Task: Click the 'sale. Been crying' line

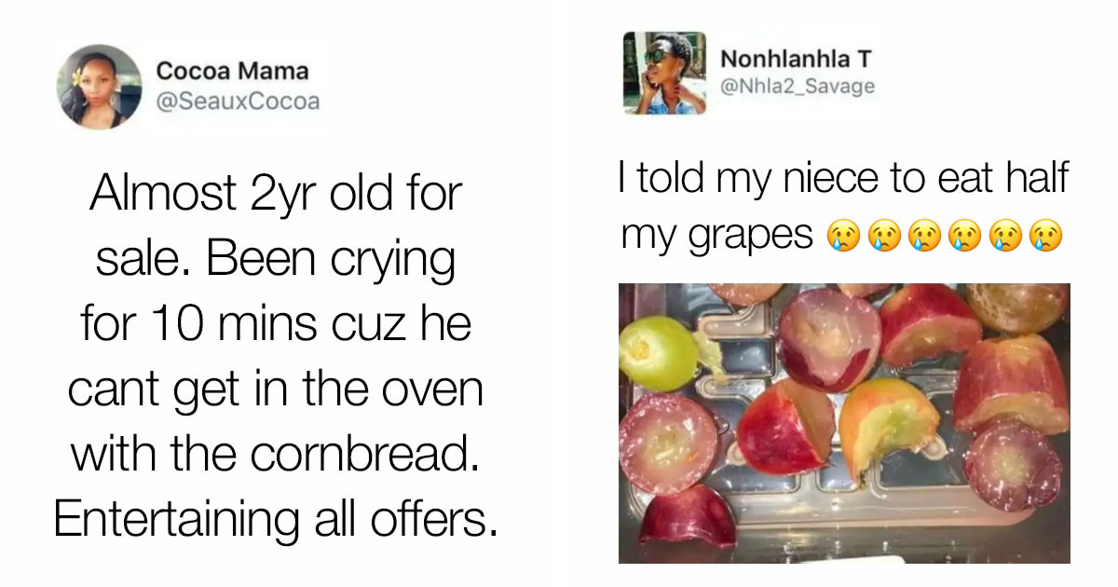Action: [x=276, y=261]
